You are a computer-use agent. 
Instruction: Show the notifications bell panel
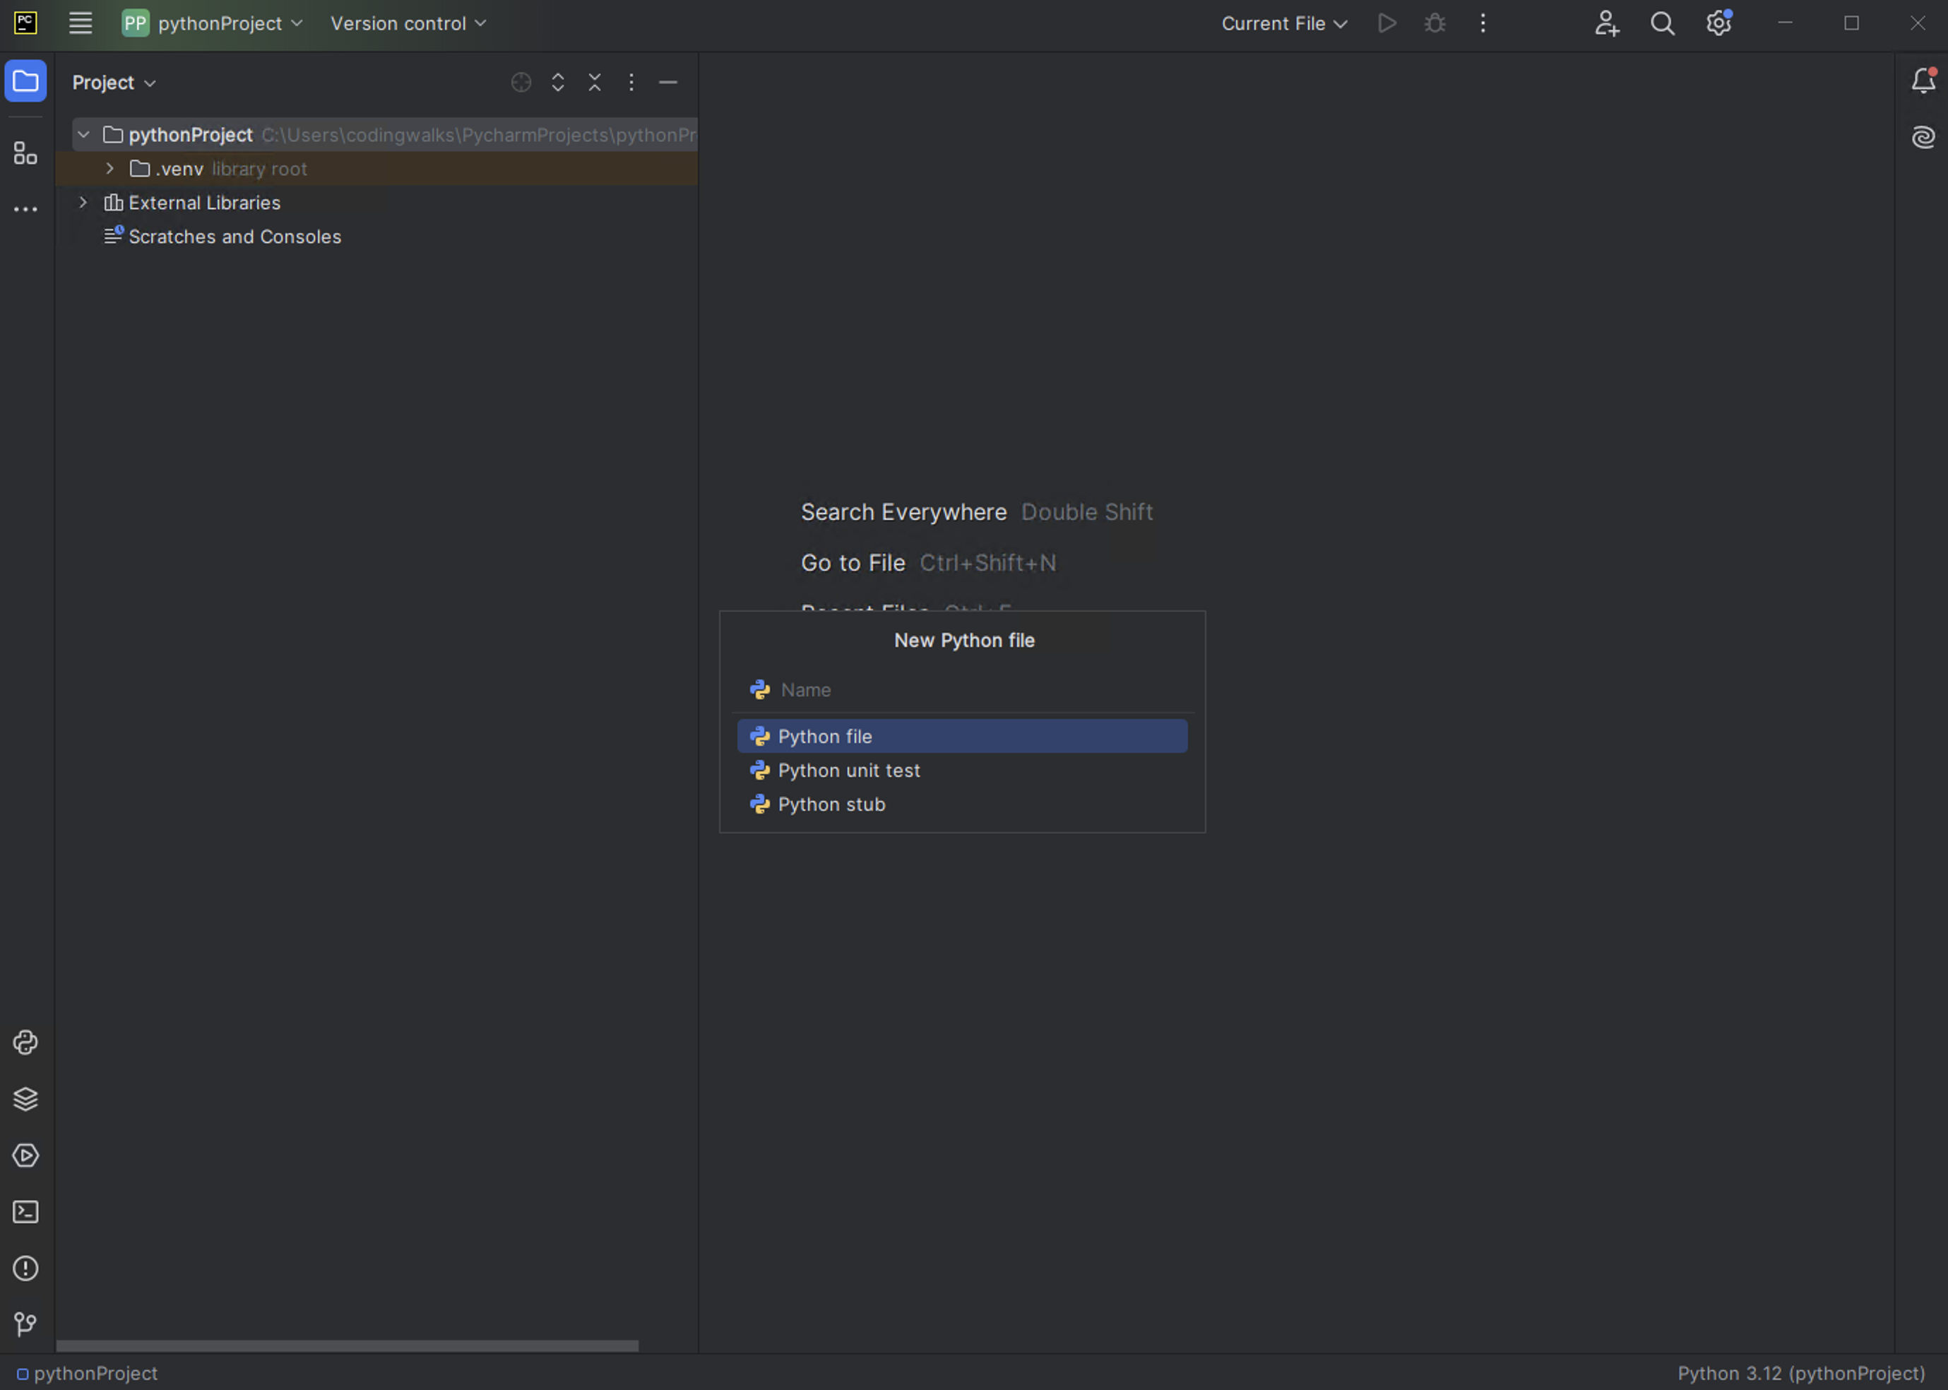[x=1923, y=81]
